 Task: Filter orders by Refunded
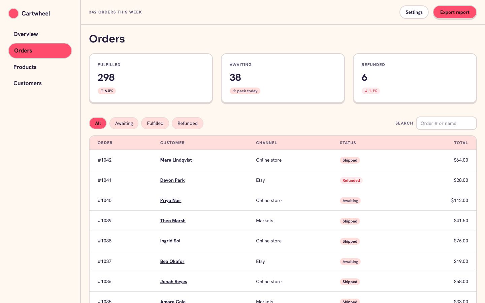pos(188,123)
